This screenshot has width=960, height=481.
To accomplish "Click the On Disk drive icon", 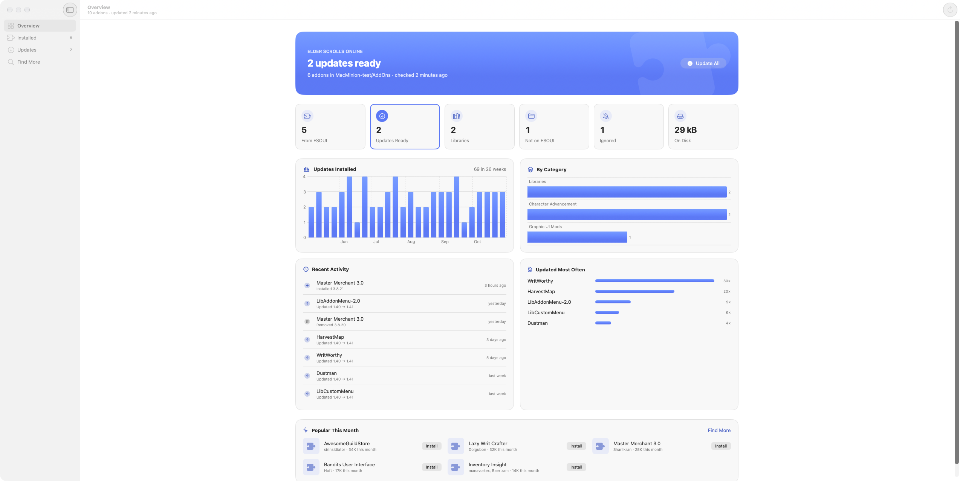I will [x=680, y=116].
